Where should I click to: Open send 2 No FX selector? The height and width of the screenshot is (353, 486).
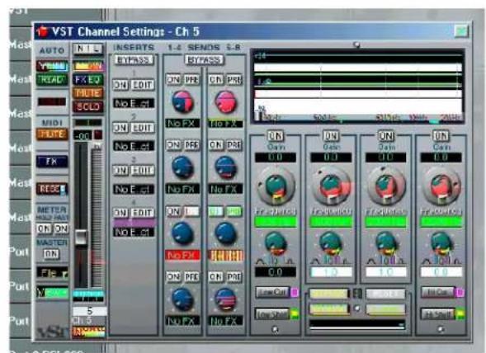coord(182,189)
